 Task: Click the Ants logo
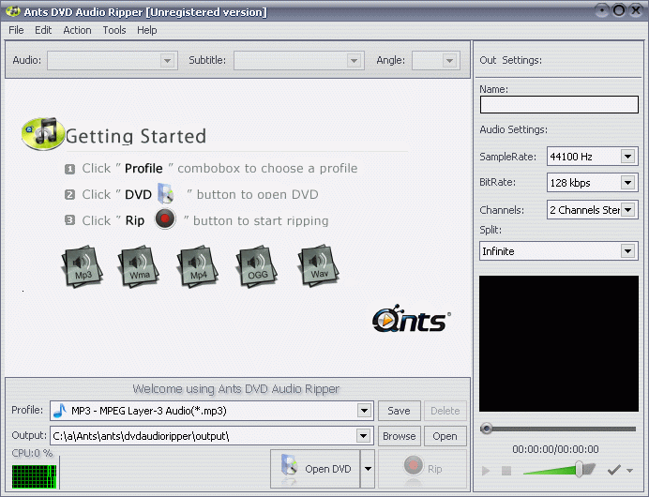coord(412,319)
